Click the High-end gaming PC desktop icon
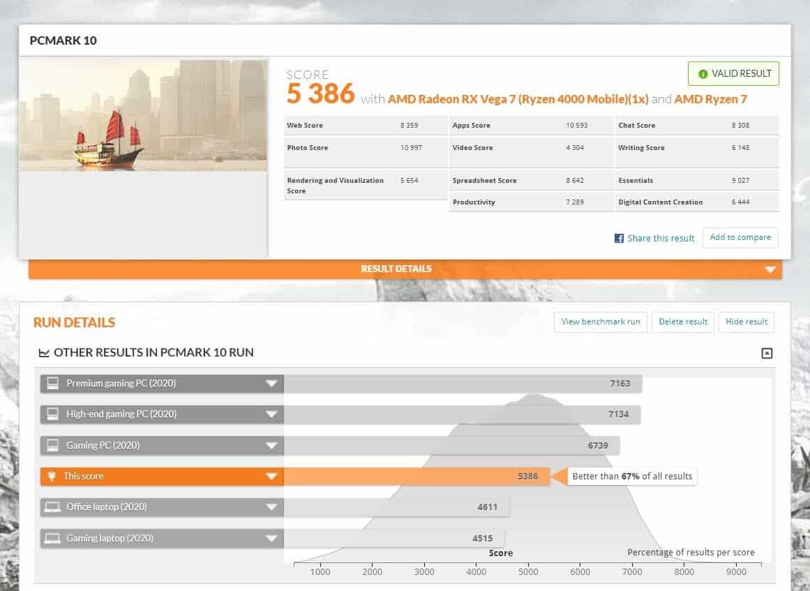The image size is (810, 591). pyautogui.click(x=52, y=414)
